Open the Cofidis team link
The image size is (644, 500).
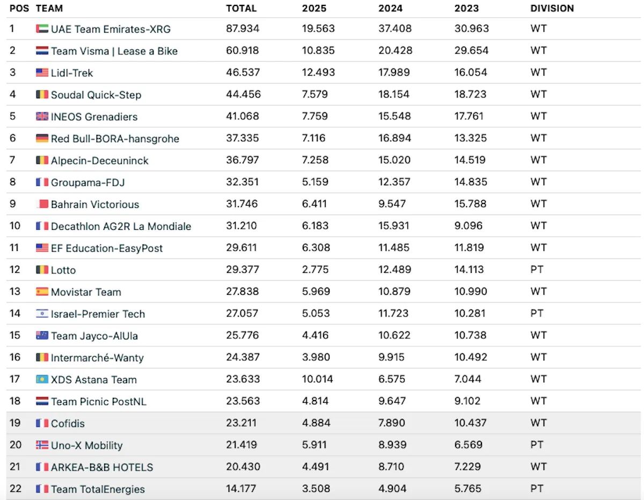point(68,423)
